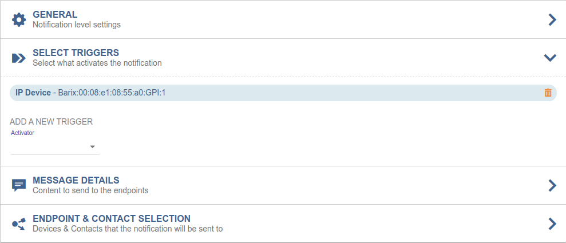This screenshot has width=566, height=243.
Task: Open the Activator dropdown arrow
Action: click(92, 147)
